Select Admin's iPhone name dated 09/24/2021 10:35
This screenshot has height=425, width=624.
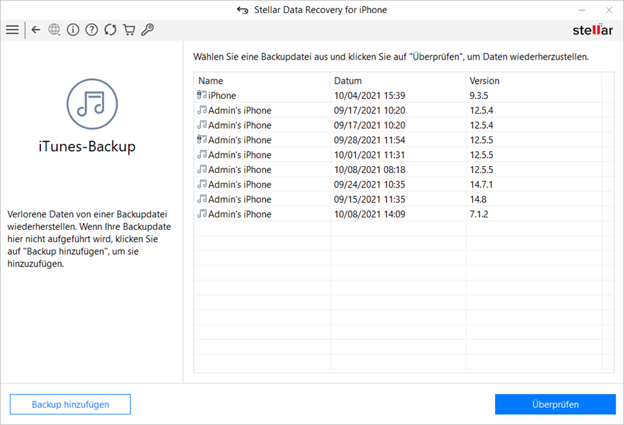click(240, 185)
